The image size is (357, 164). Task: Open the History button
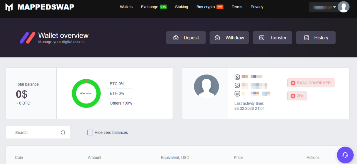(x=316, y=38)
